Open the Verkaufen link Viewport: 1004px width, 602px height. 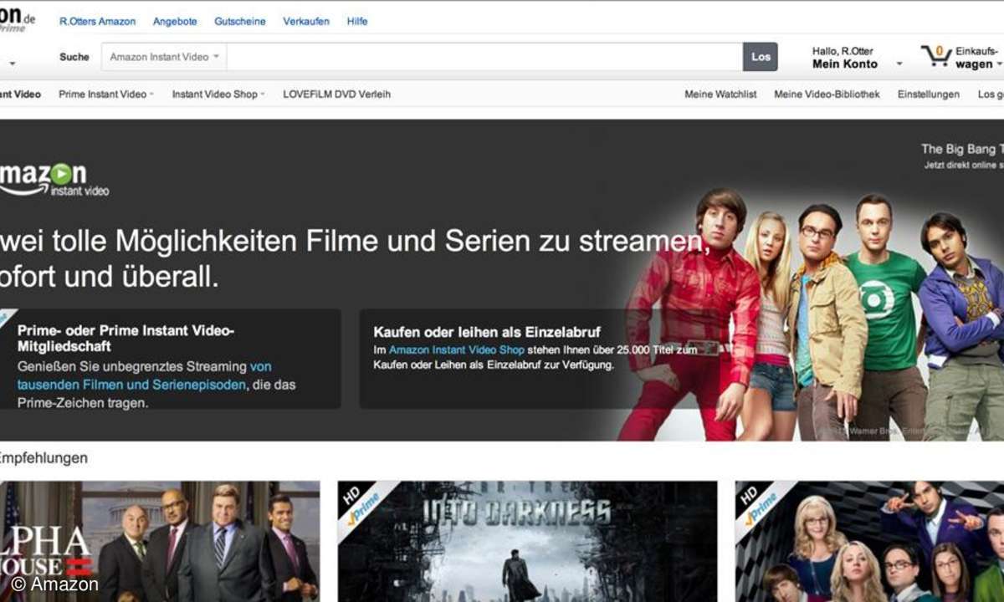click(x=306, y=22)
